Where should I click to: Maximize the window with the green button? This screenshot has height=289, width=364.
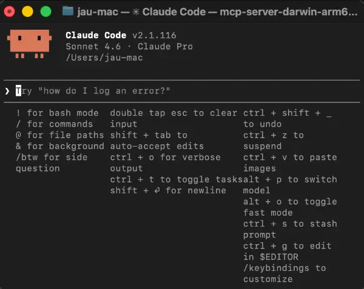click(45, 12)
